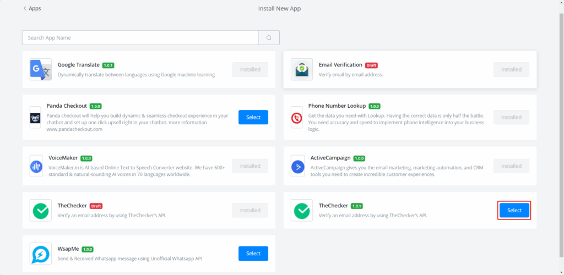Click the ActiveCampaign app icon
This screenshot has height=275, width=564.
coord(298,166)
